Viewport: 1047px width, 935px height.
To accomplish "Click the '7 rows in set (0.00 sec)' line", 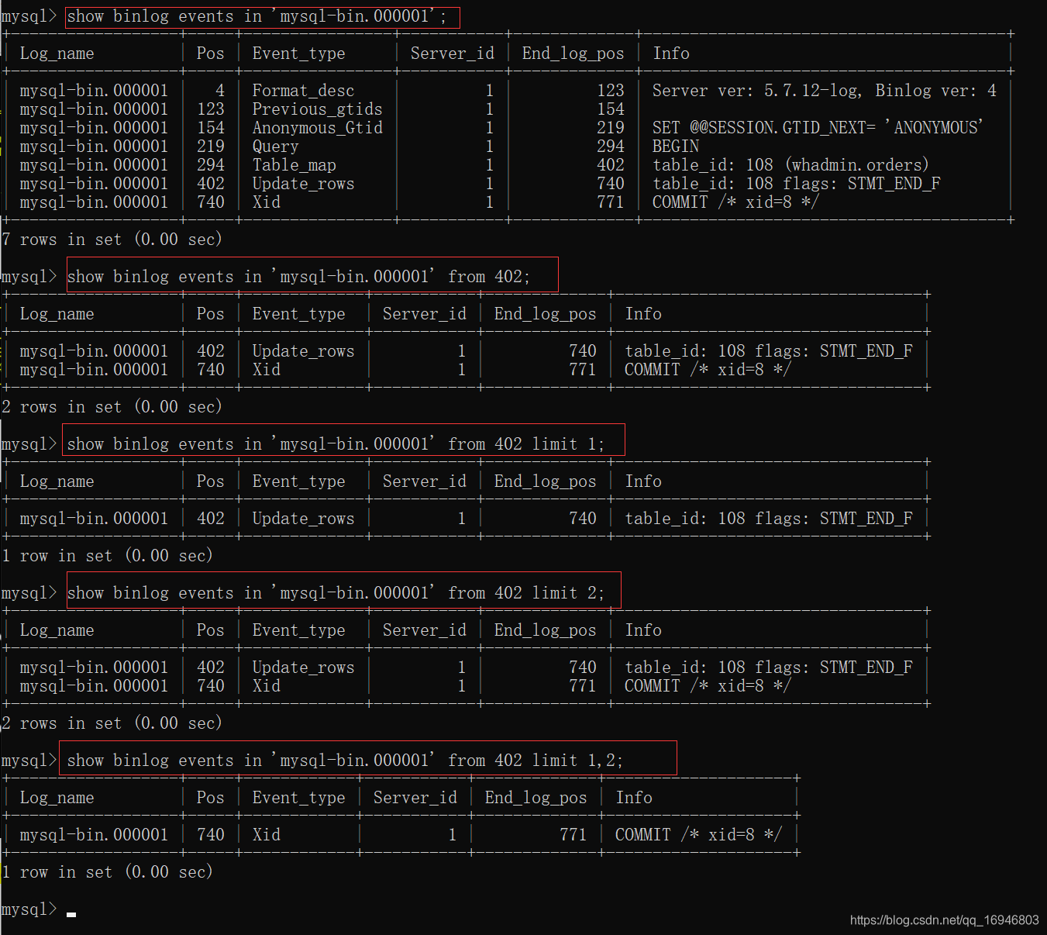I will coord(112,240).
